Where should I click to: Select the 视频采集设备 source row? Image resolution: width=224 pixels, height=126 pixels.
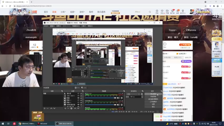73,104
